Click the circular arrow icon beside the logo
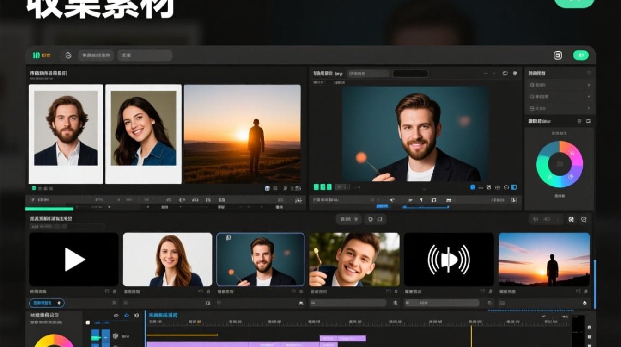Viewport: 621px width, 347px height. pos(68,56)
